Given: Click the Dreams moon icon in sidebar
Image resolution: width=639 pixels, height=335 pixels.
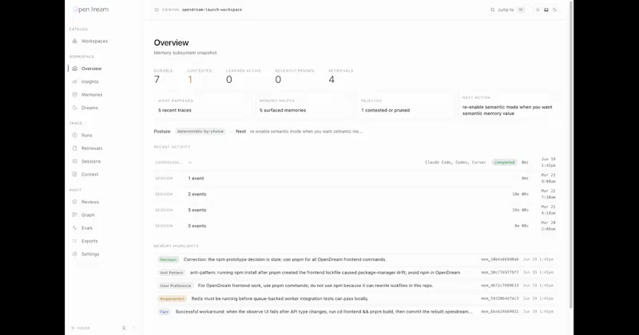Looking at the screenshot, I should tap(74, 108).
